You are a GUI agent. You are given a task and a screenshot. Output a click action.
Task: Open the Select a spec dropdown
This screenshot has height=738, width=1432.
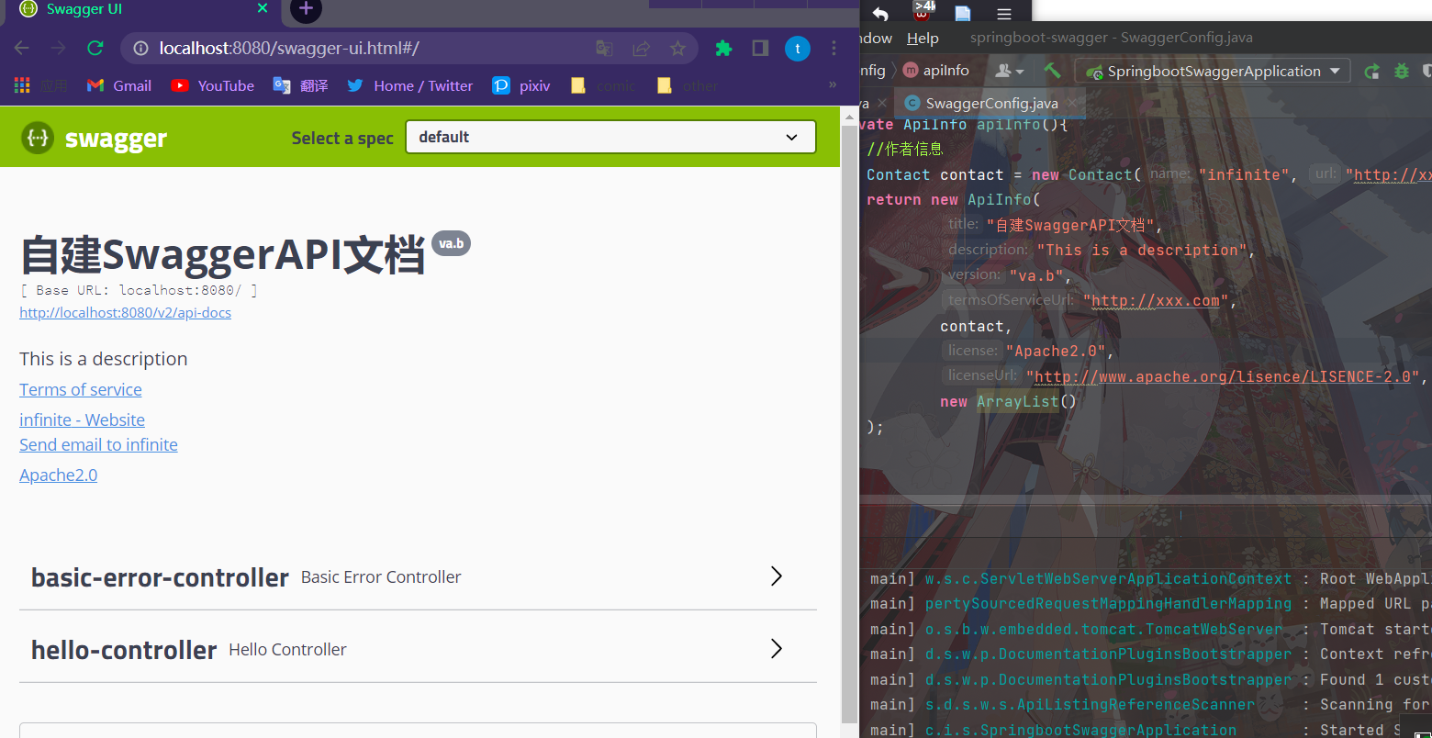(610, 137)
